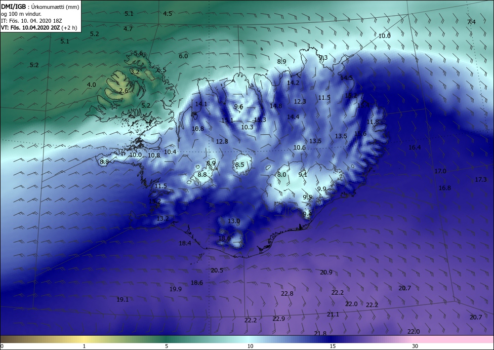Click the map value 14.1
This screenshot has height=350, width=494.
202,104
